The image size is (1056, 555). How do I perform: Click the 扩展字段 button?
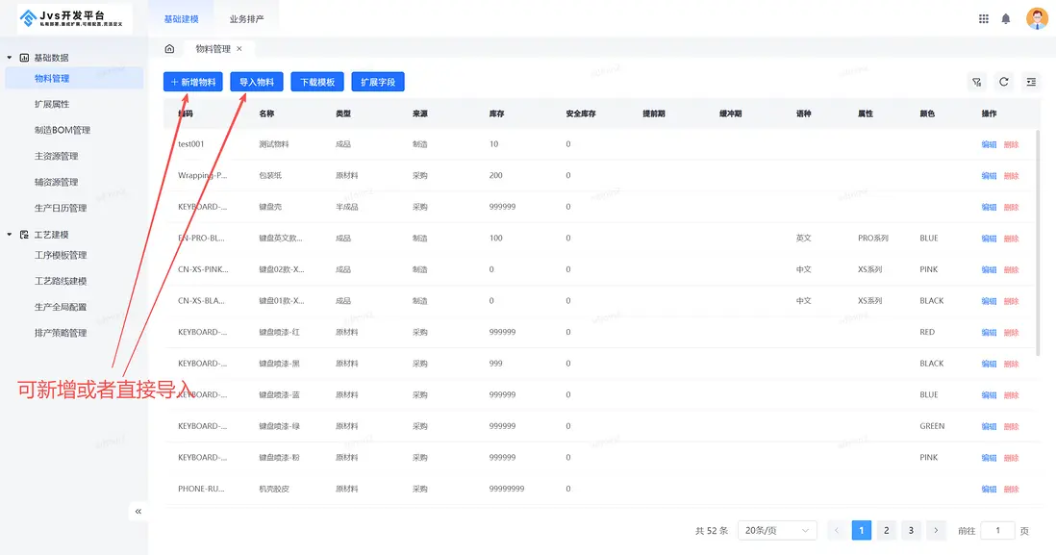point(378,82)
